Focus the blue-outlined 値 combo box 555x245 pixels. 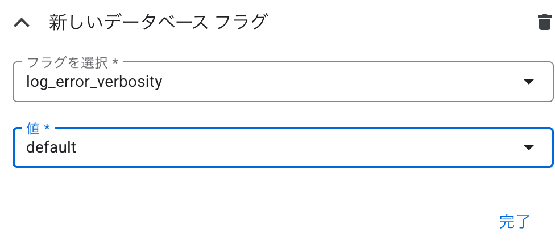tap(283, 147)
